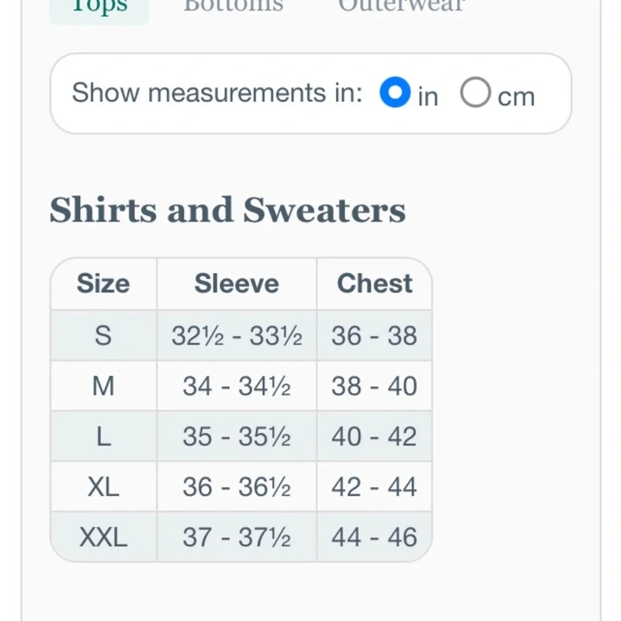Image resolution: width=621 pixels, height=621 pixels.
Task: Select the M size row
Action: pyautogui.click(x=104, y=386)
